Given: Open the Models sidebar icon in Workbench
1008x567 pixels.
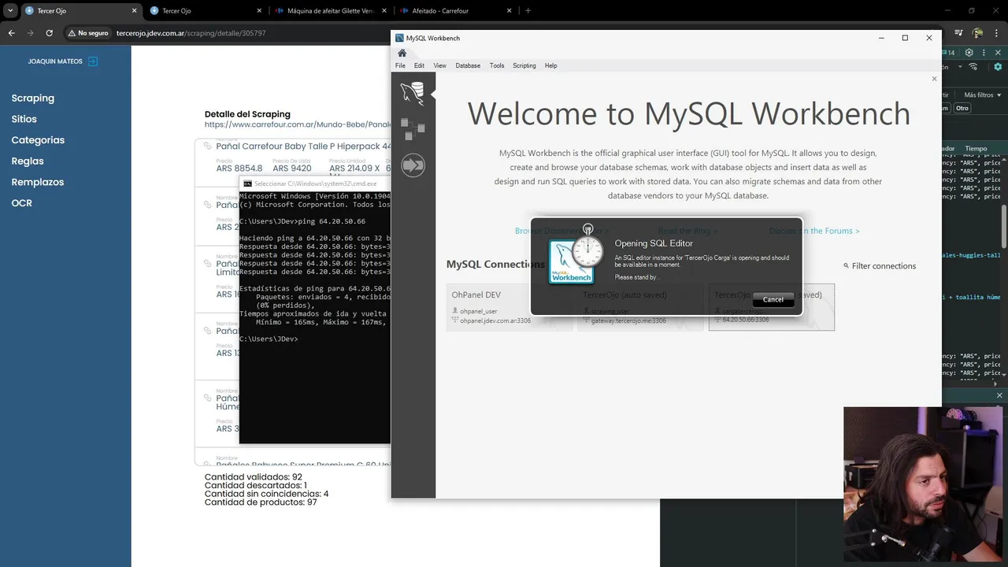Looking at the screenshot, I should coord(413,128).
